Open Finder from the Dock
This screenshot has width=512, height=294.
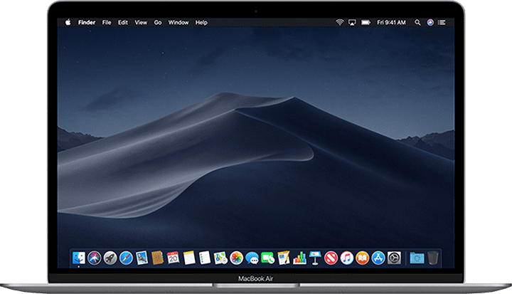pos(78,257)
